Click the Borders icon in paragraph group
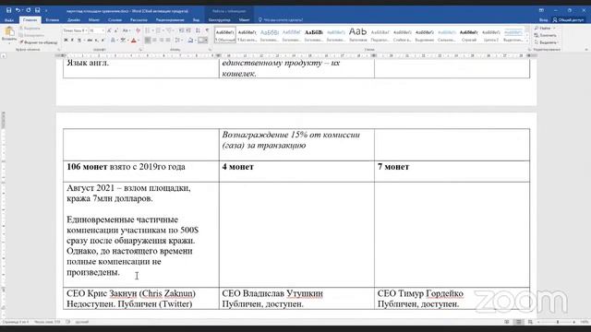The image size is (591, 332). click(202, 40)
